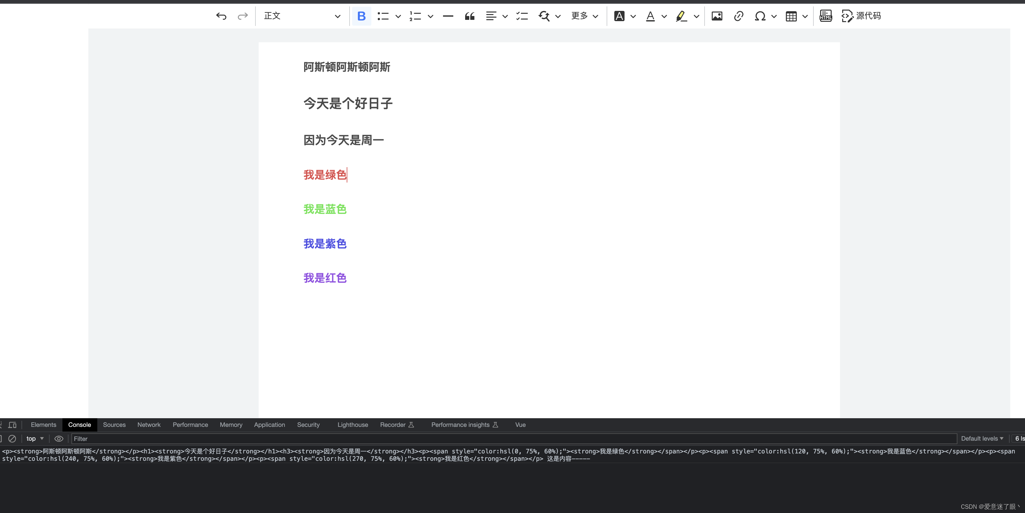This screenshot has height=513, width=1025.
Task: Insert a hyperlink
Action: coord(738,16)
